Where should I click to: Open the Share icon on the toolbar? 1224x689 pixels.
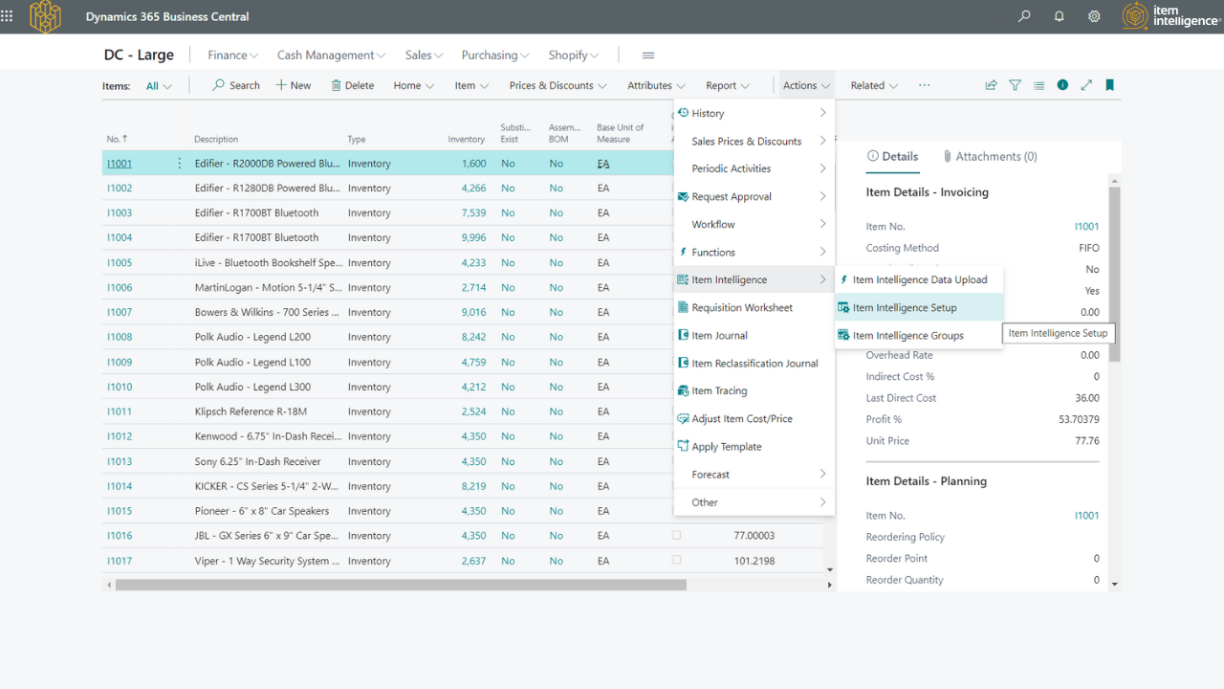(991, 85)
